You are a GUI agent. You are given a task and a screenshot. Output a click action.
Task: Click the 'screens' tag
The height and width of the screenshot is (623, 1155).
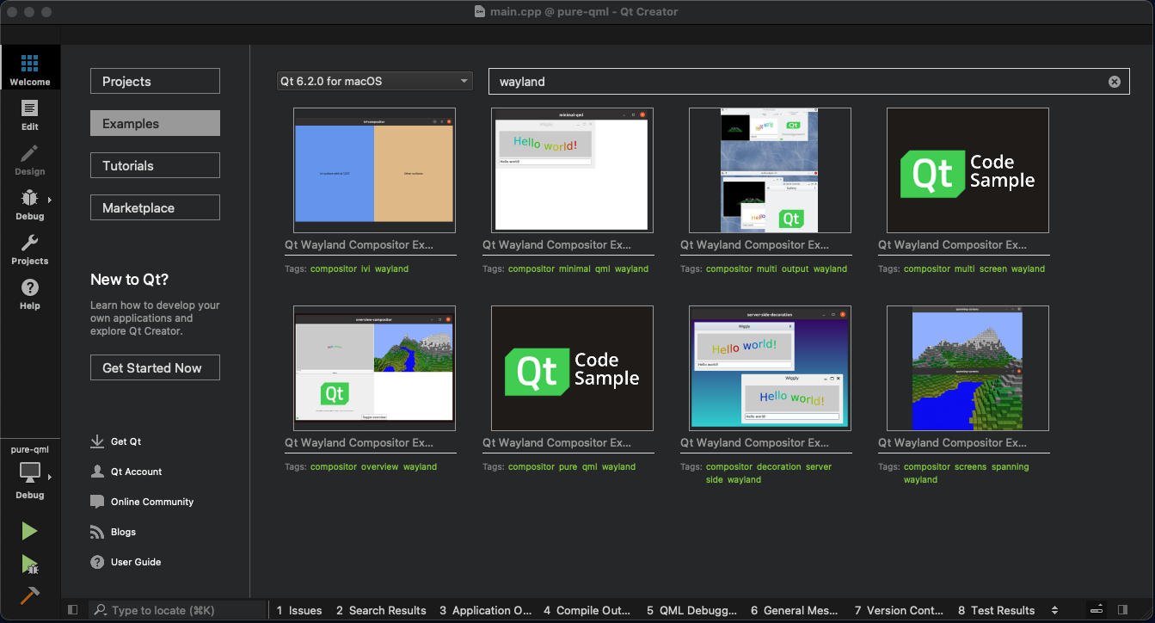971,466
